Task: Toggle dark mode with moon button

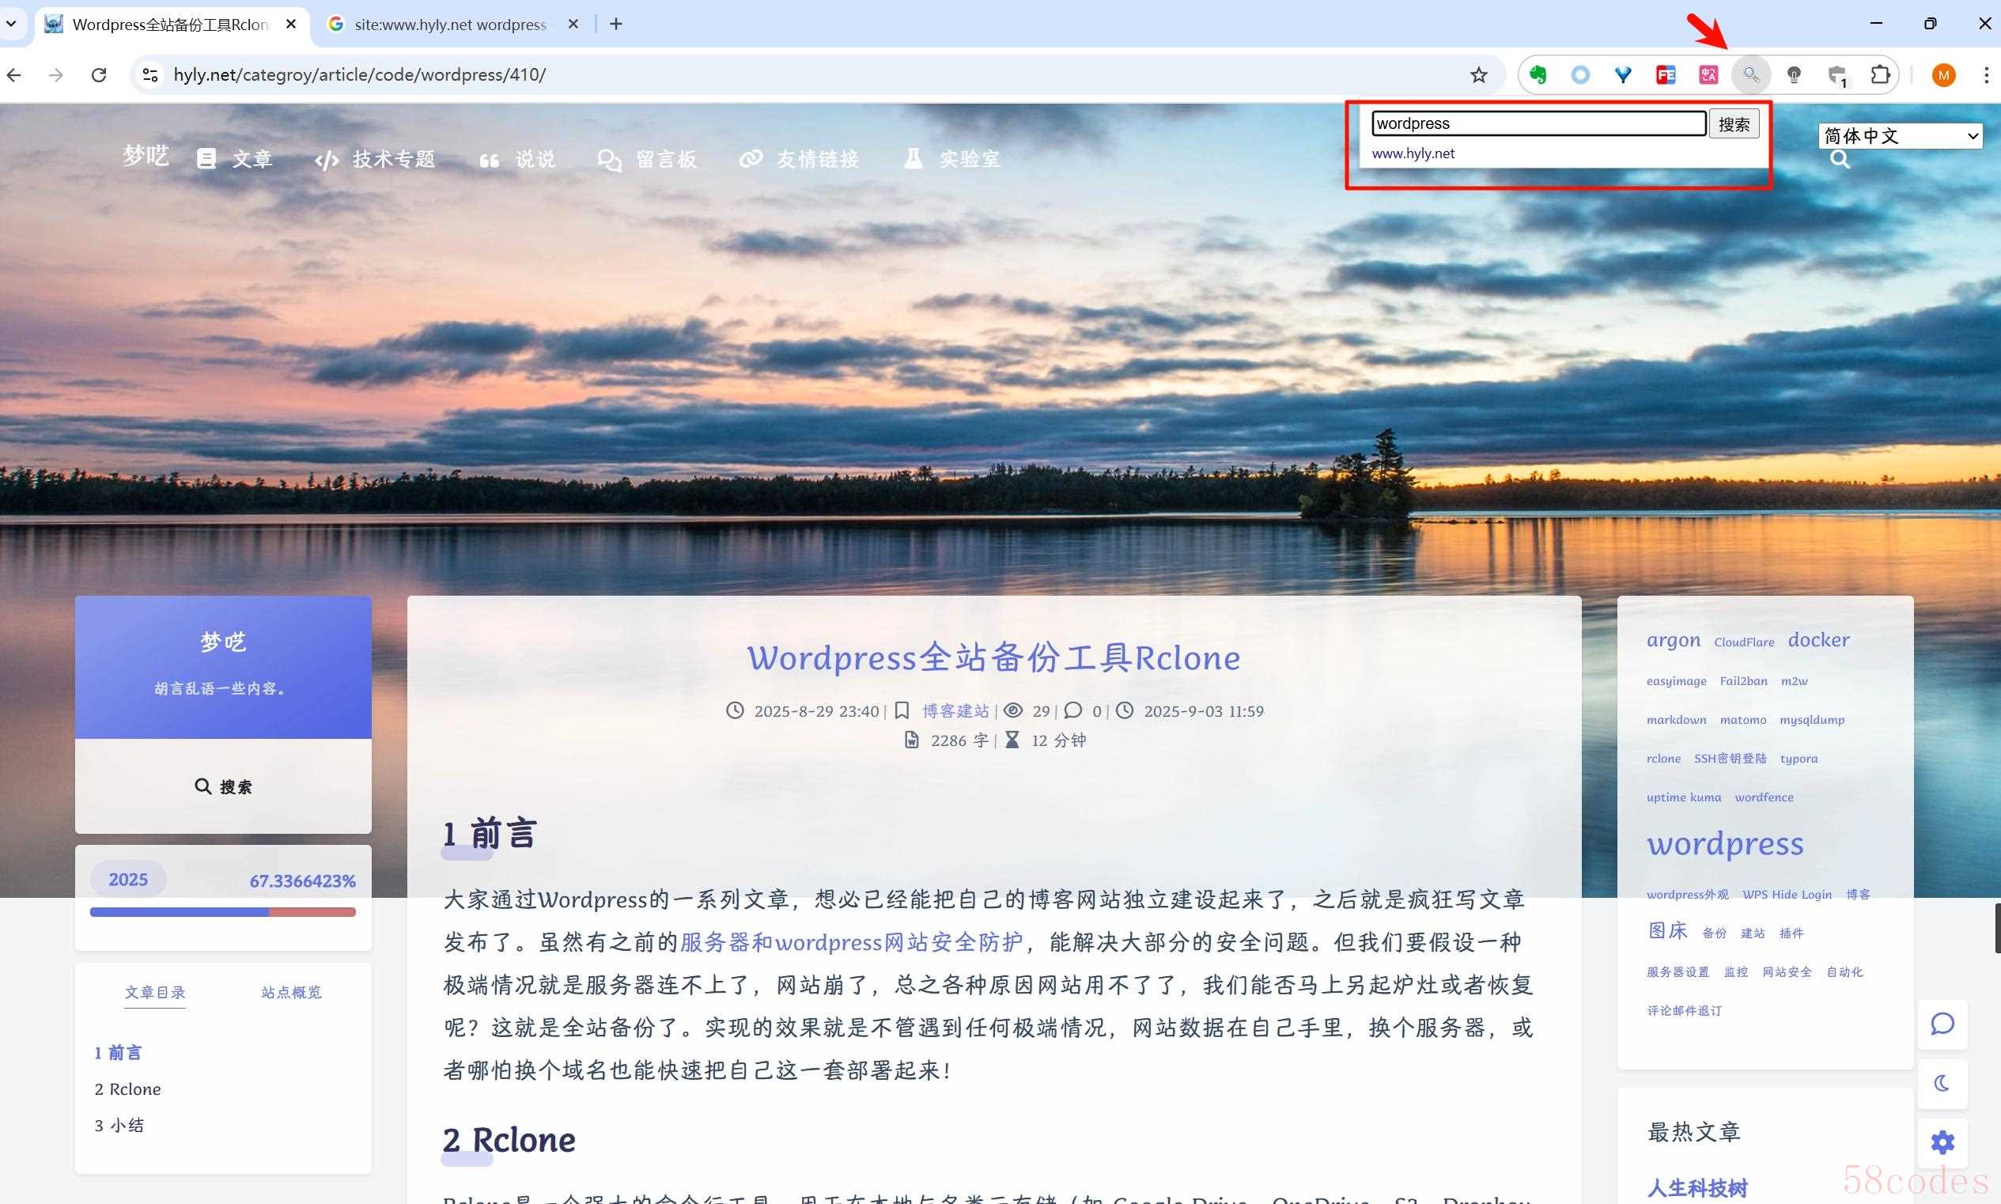Action: click(1942, 1083)
